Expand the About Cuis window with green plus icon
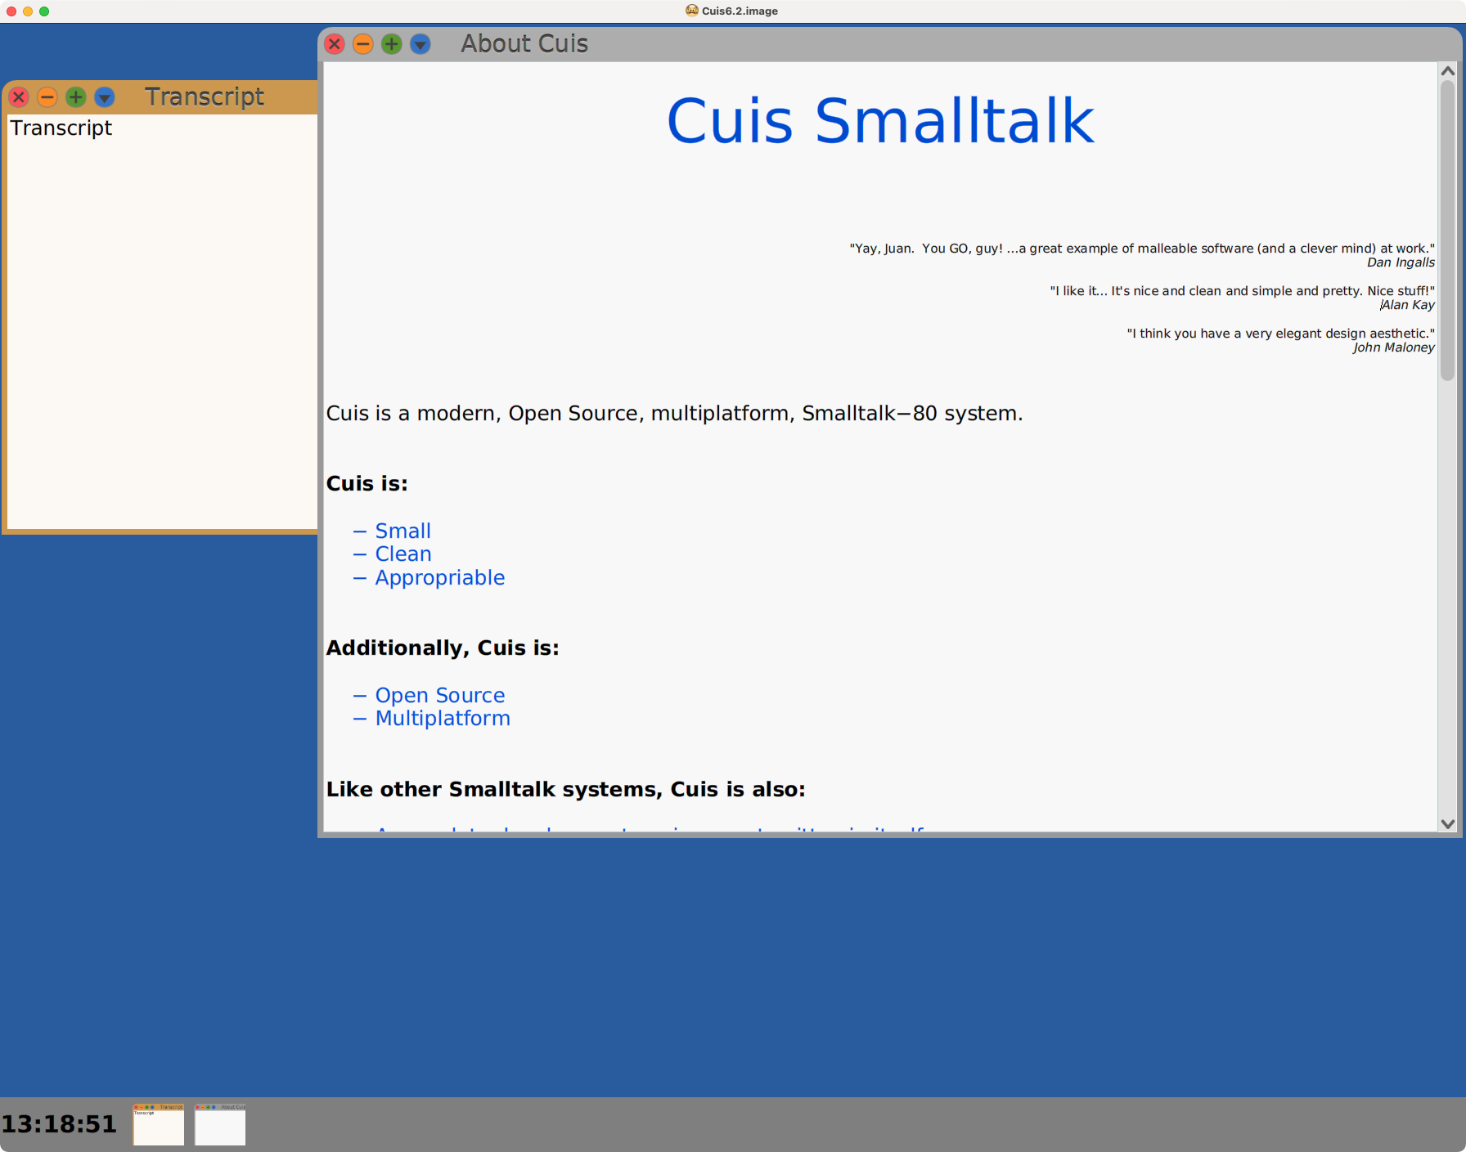Image resolution: width=1466 pixels, height=1152 pixels. [391, 44]
